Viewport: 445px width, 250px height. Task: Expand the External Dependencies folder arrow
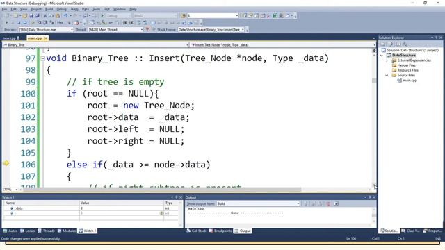[x=387, y=60]
